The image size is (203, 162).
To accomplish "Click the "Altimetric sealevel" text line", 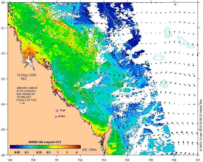I will [x=27, y=88].
